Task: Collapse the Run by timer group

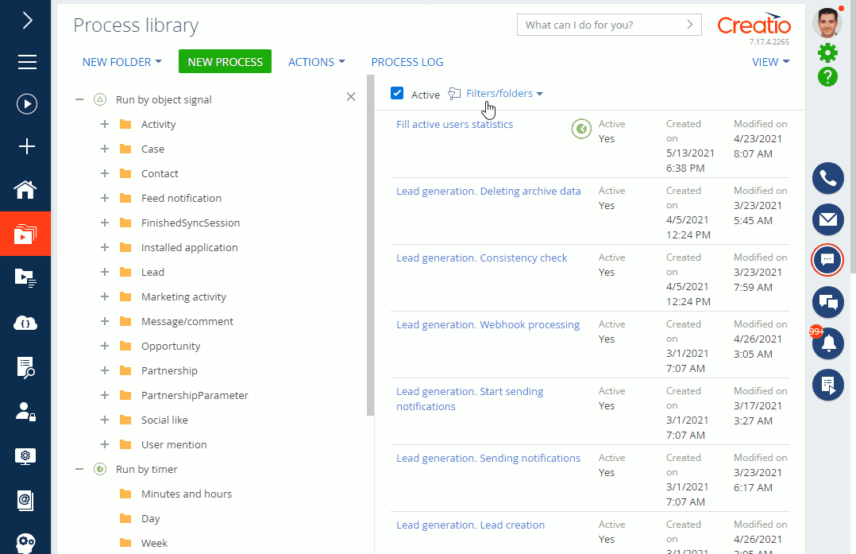Action: click(x=79, y=469)
